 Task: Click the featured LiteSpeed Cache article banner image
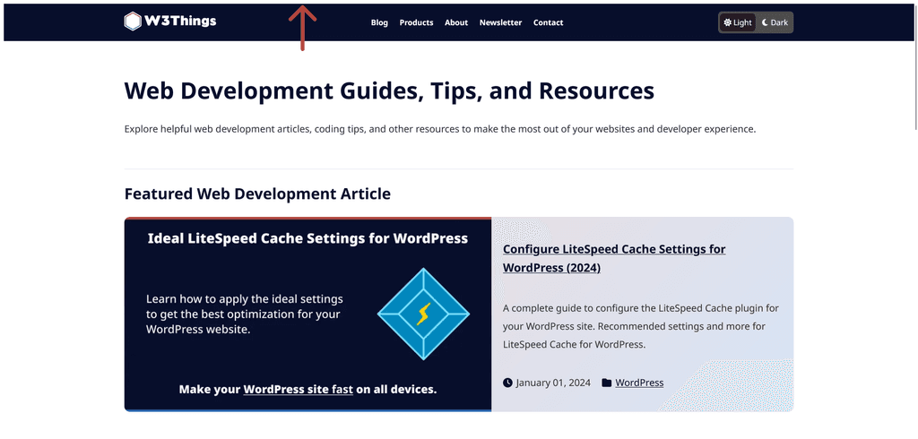tap(308, 314)
